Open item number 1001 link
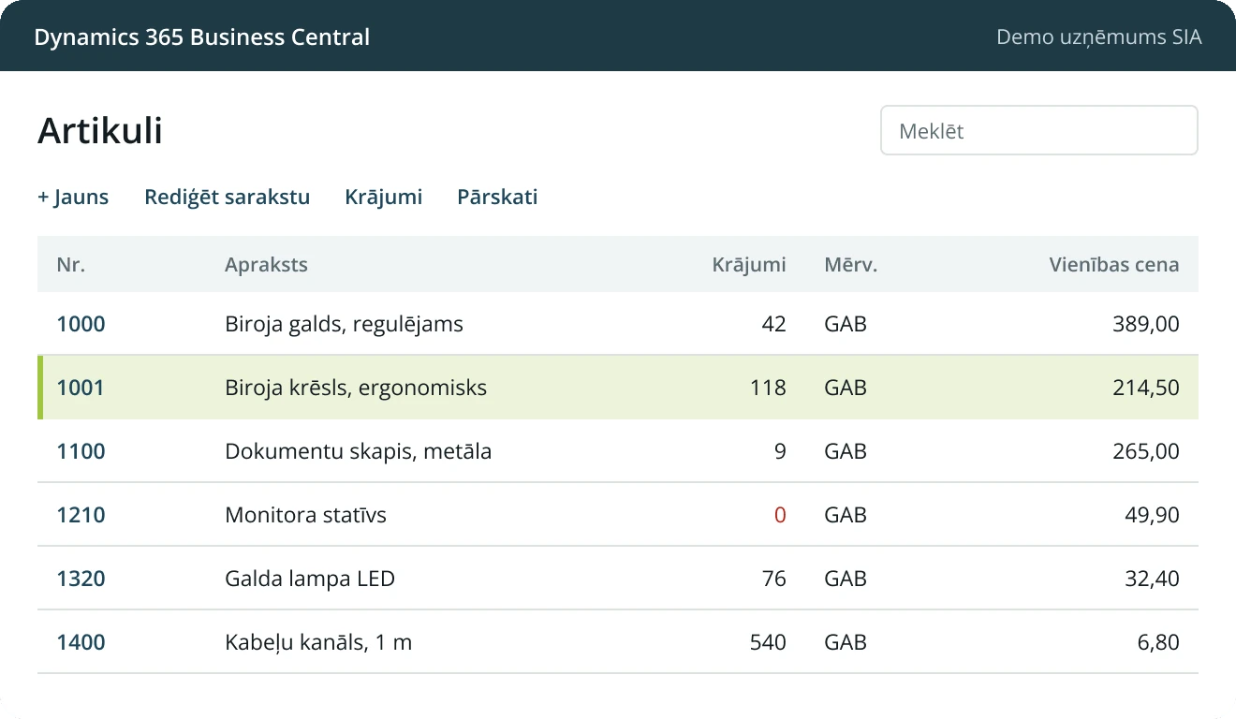The height and width of the screenshot is (719, 1236). coord(81,388)
